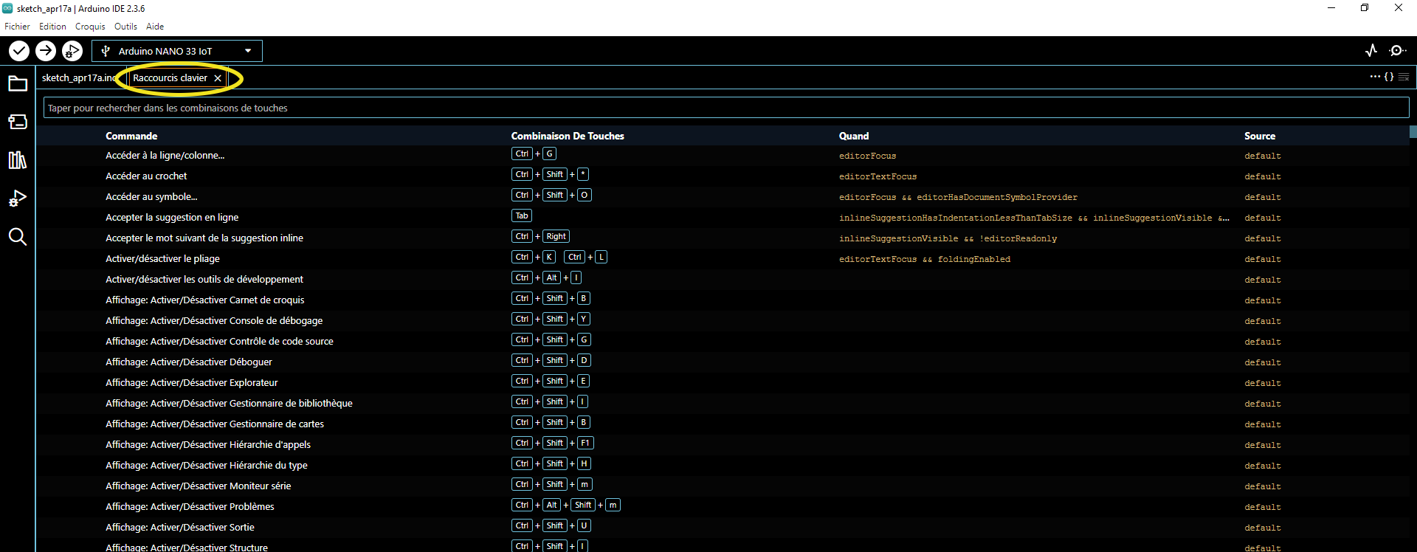The height and width of the screenshot is (552, 1417).
Task: Open the Debug panel in sidebar
Action: [18, 199]
